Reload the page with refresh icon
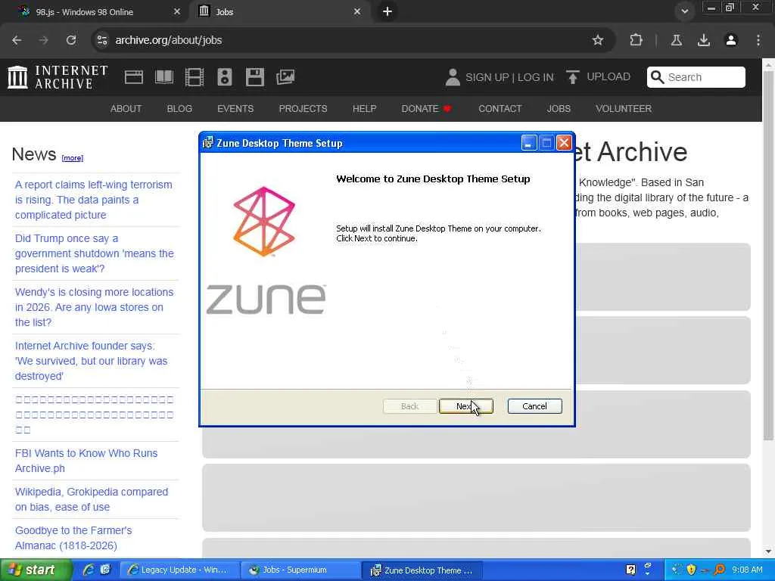This screenshot has height=581, width=775. (71, 40)
